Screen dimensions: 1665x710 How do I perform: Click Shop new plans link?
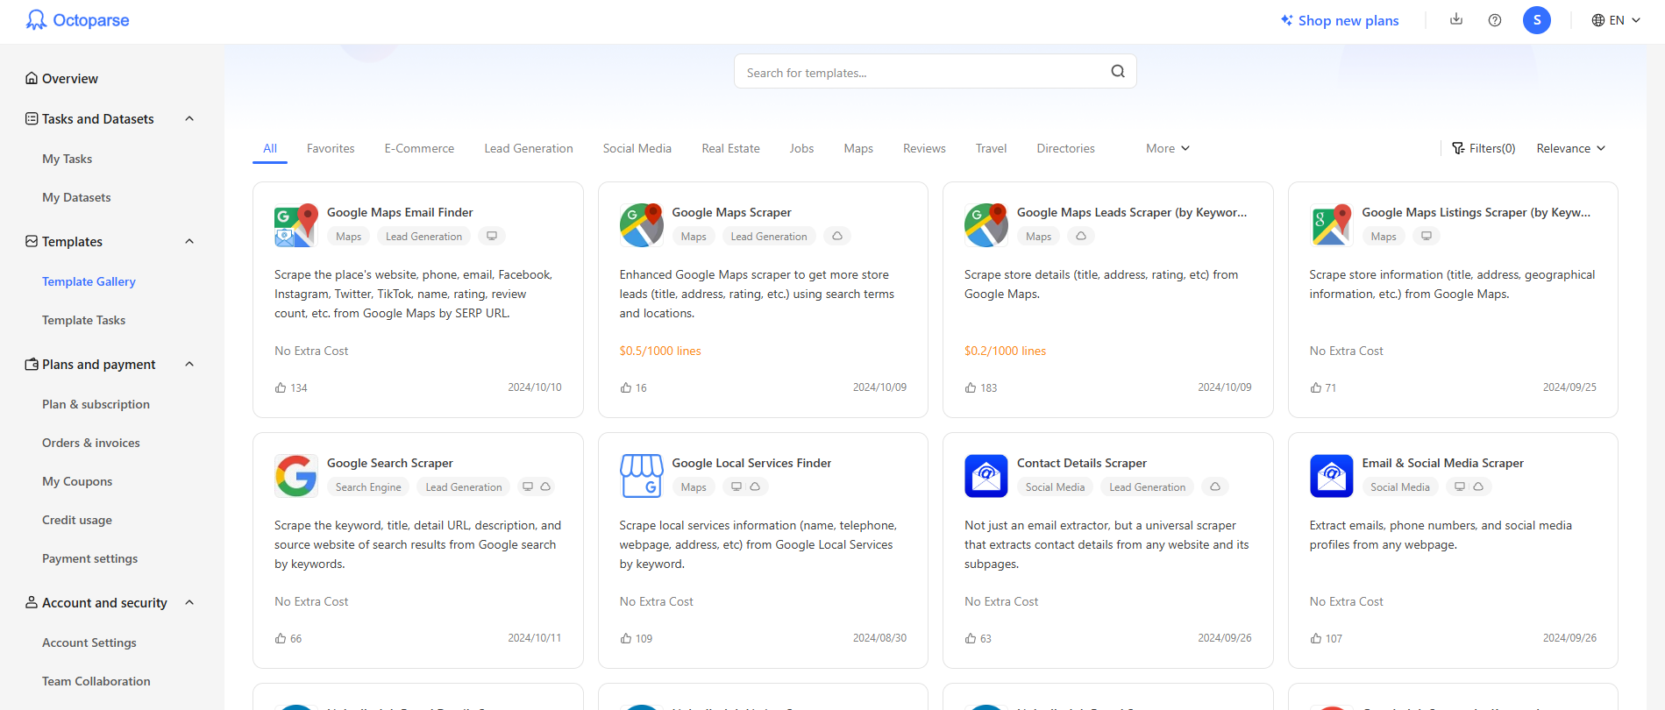click(x=1340, y=20)
